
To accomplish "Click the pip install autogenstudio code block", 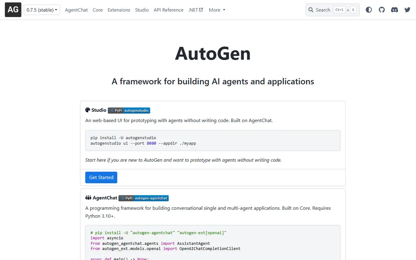I will 213,141.
